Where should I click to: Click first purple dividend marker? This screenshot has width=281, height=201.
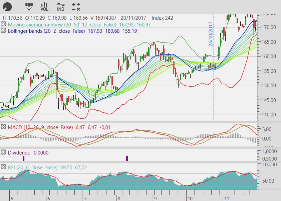click(x=23, y=159)
